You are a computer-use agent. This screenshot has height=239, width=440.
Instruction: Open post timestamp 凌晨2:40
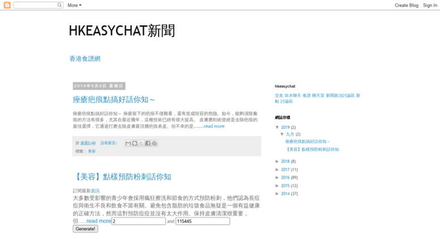click(x=88, y=143)
